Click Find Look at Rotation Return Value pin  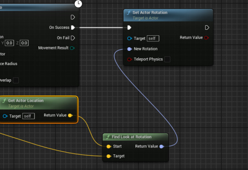click(x=162, y=147)
